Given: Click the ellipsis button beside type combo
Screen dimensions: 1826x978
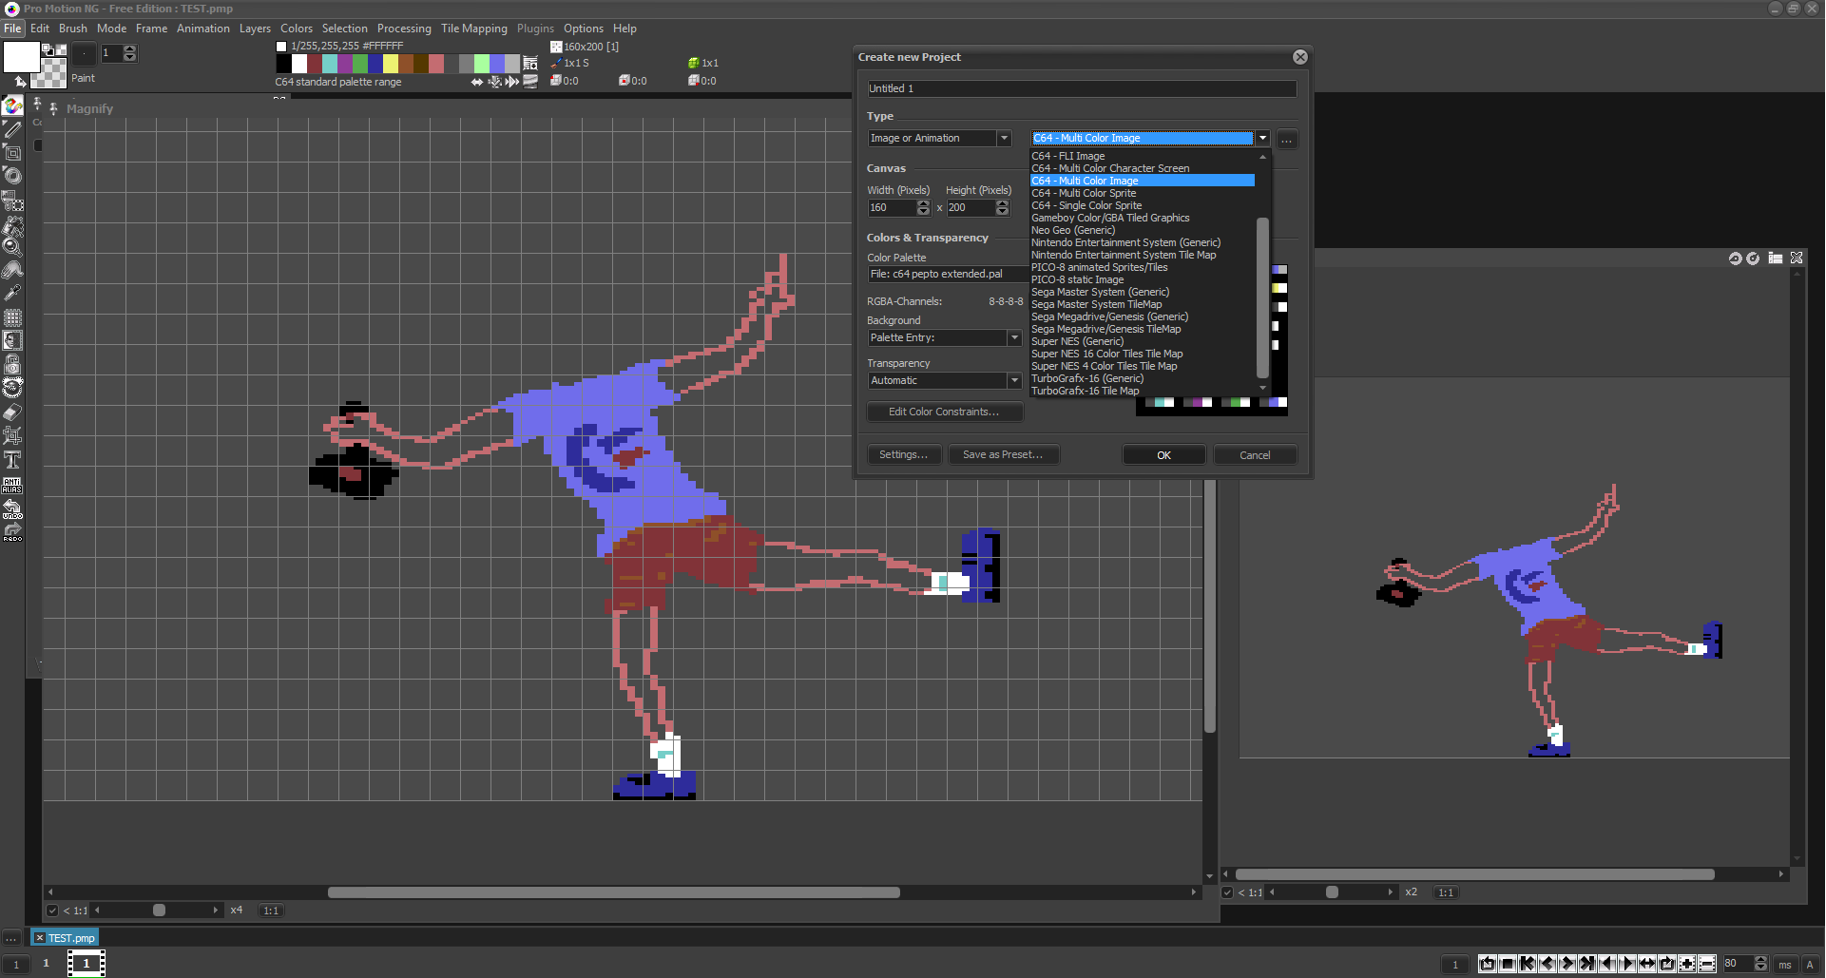Looking at the screenshot, I should [1286, 139].
